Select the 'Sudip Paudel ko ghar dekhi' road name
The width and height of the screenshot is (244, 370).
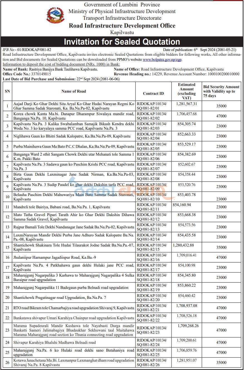point(74,187)
